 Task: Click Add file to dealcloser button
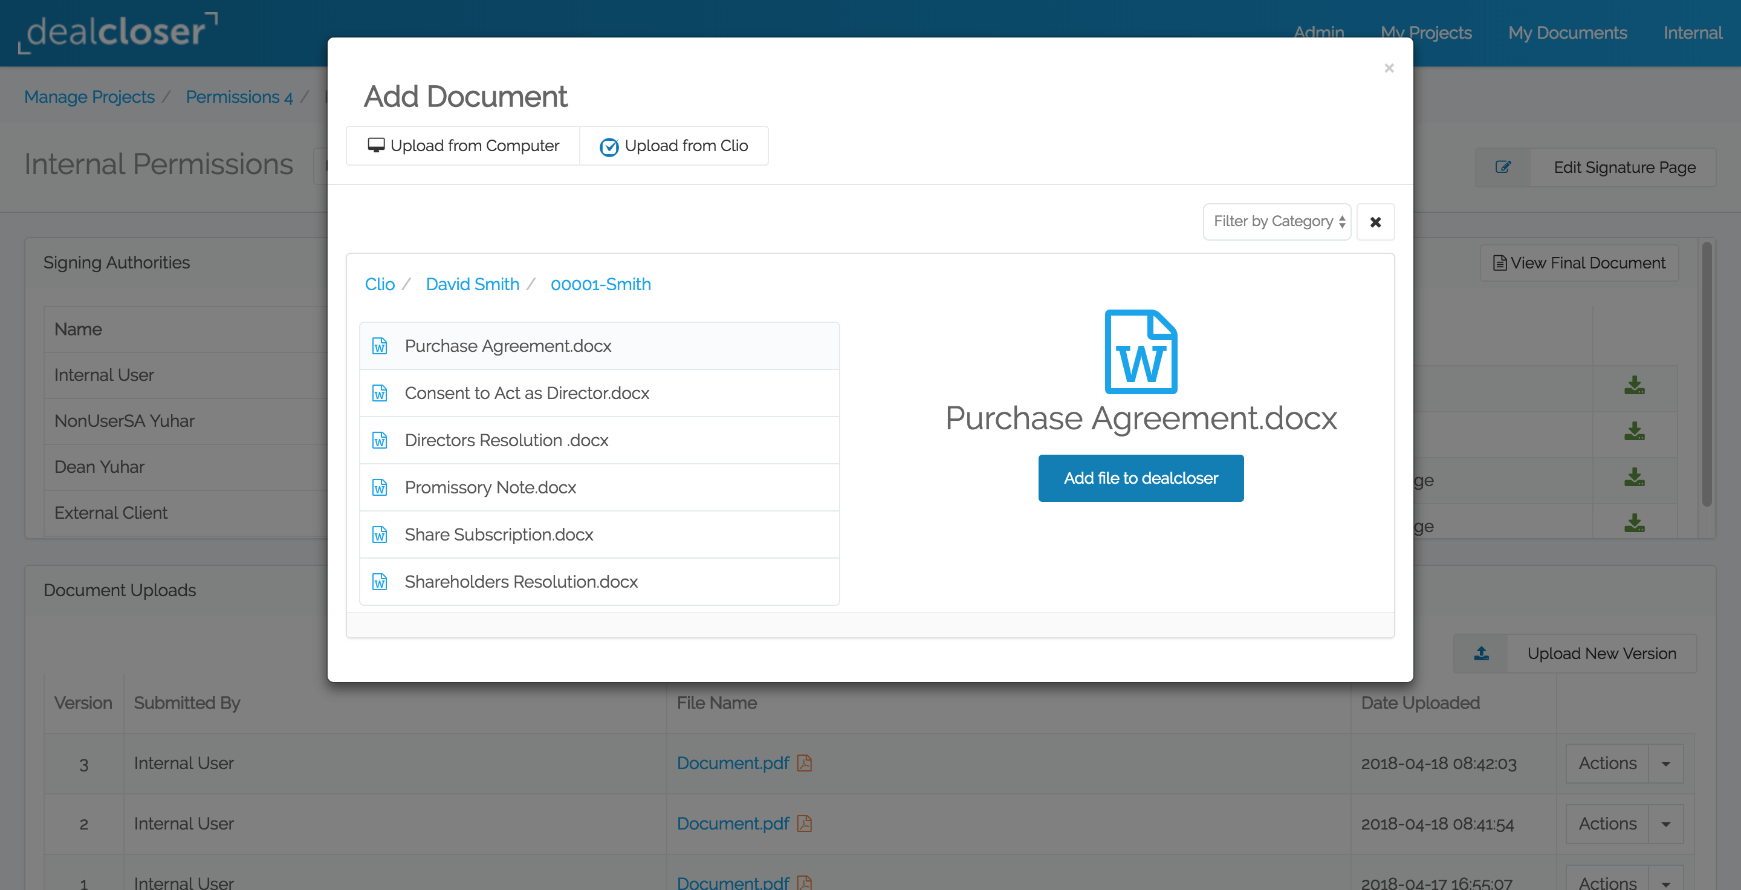(x=1141, y=478)
